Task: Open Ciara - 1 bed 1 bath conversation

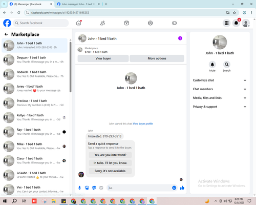Action: [34, 160]
